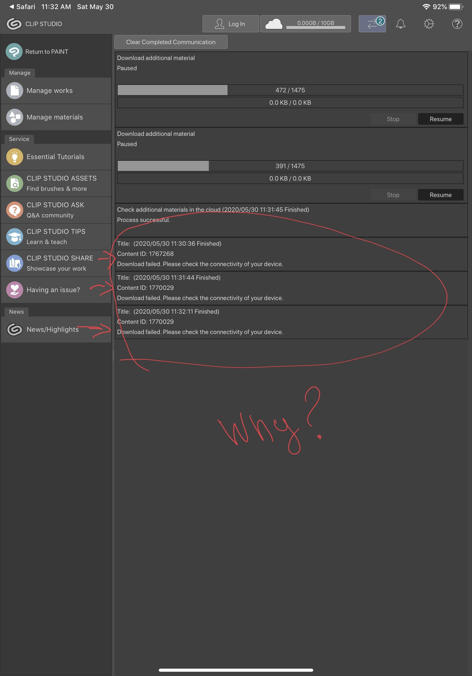Open Having an issue heart icon
Screen dimensions: 472x676
click(x=15, y=290)
